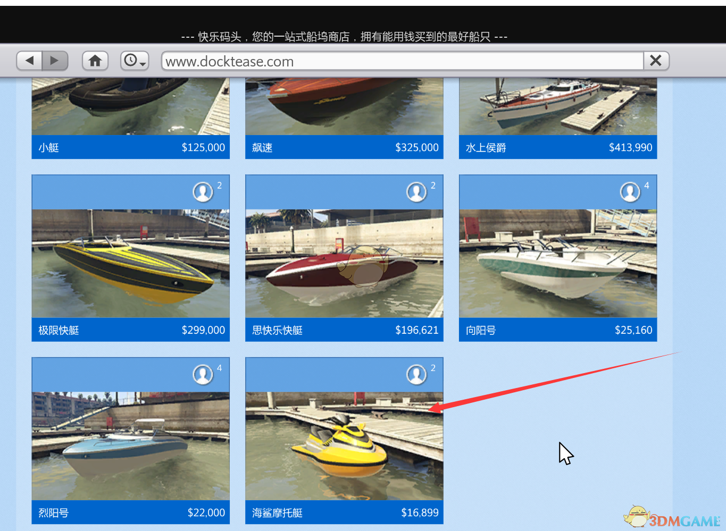Select the 水上侯爵 boat thumbnail
Viewport: 726px width, 531px height.
pyautogui.click(x=558, y=106)
